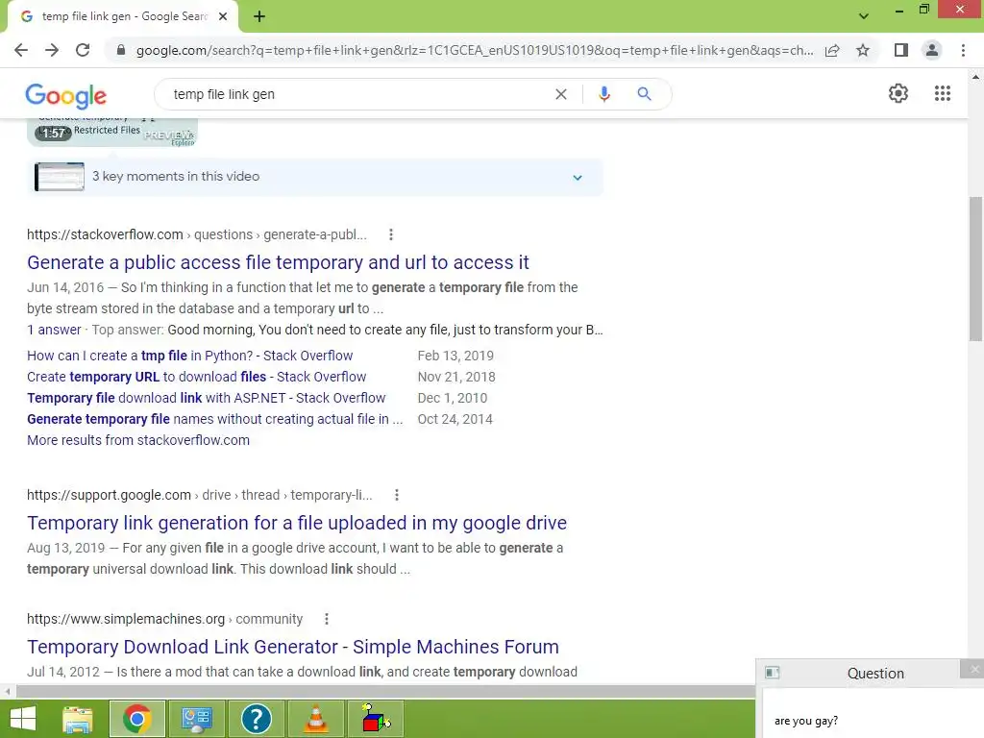Open File Explorer from the taskbar
This screenshot has height=738, width=984.
tap(78, 719)
